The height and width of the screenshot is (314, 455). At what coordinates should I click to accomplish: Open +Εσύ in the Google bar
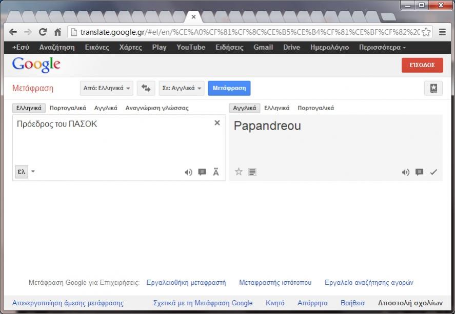coord(21,47)
